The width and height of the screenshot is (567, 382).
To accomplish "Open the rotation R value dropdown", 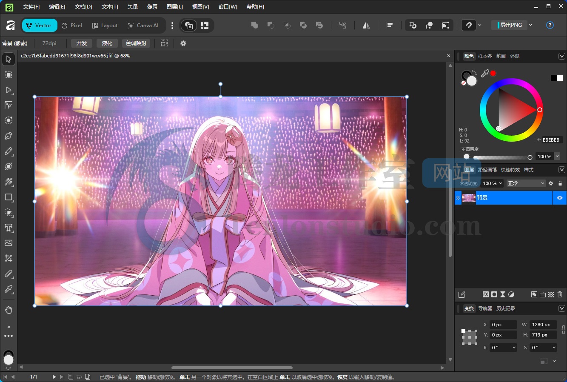I will (514, 348).
